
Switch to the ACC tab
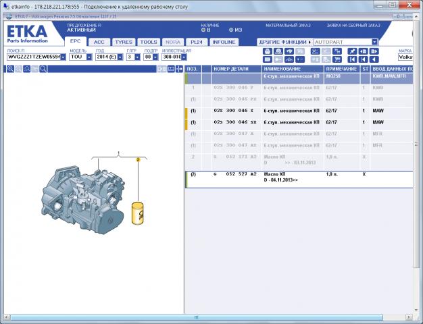pyautogui.click(x=99, y=42)
